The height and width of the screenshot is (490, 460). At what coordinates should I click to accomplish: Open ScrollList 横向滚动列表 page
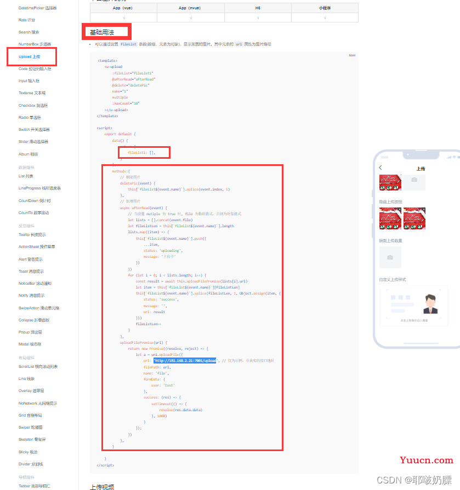coord(38,367)
